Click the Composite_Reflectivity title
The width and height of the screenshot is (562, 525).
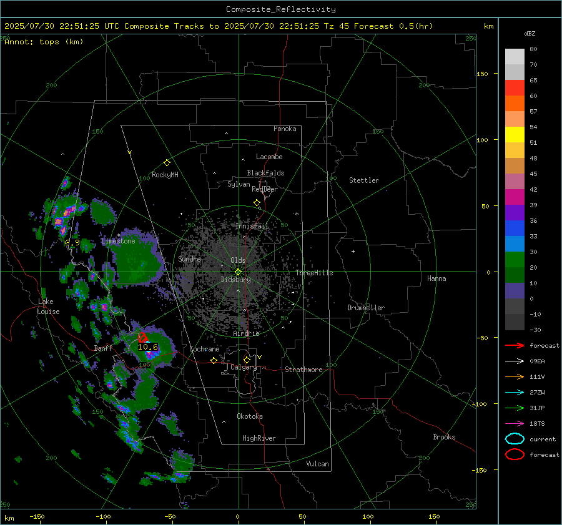tap(281, 9)
